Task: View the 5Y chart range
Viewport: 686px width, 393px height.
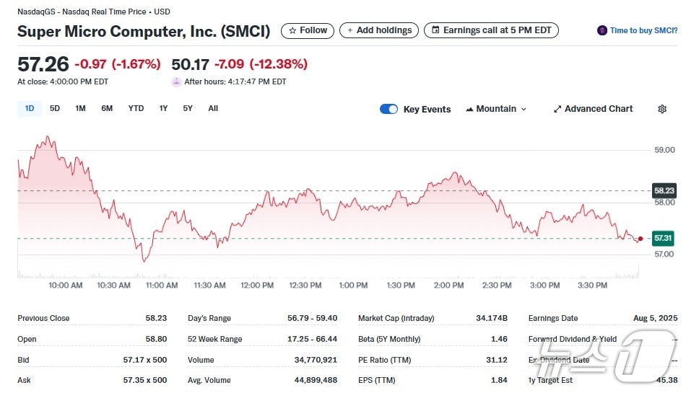Action: pyautogui.click(x=188, y=108)
